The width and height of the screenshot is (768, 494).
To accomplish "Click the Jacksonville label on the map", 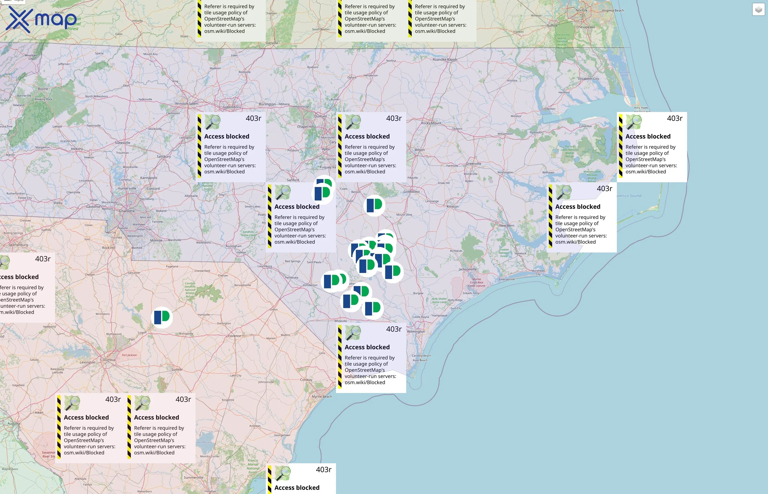I will coord(467,270).
